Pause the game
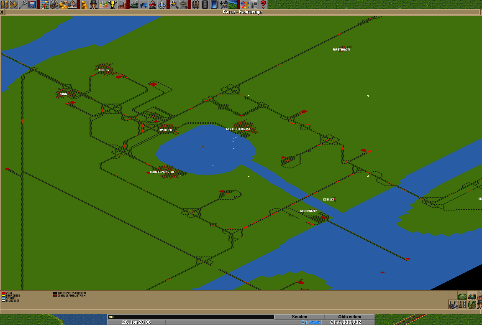482x325 pixels. [x=4, y=4]
